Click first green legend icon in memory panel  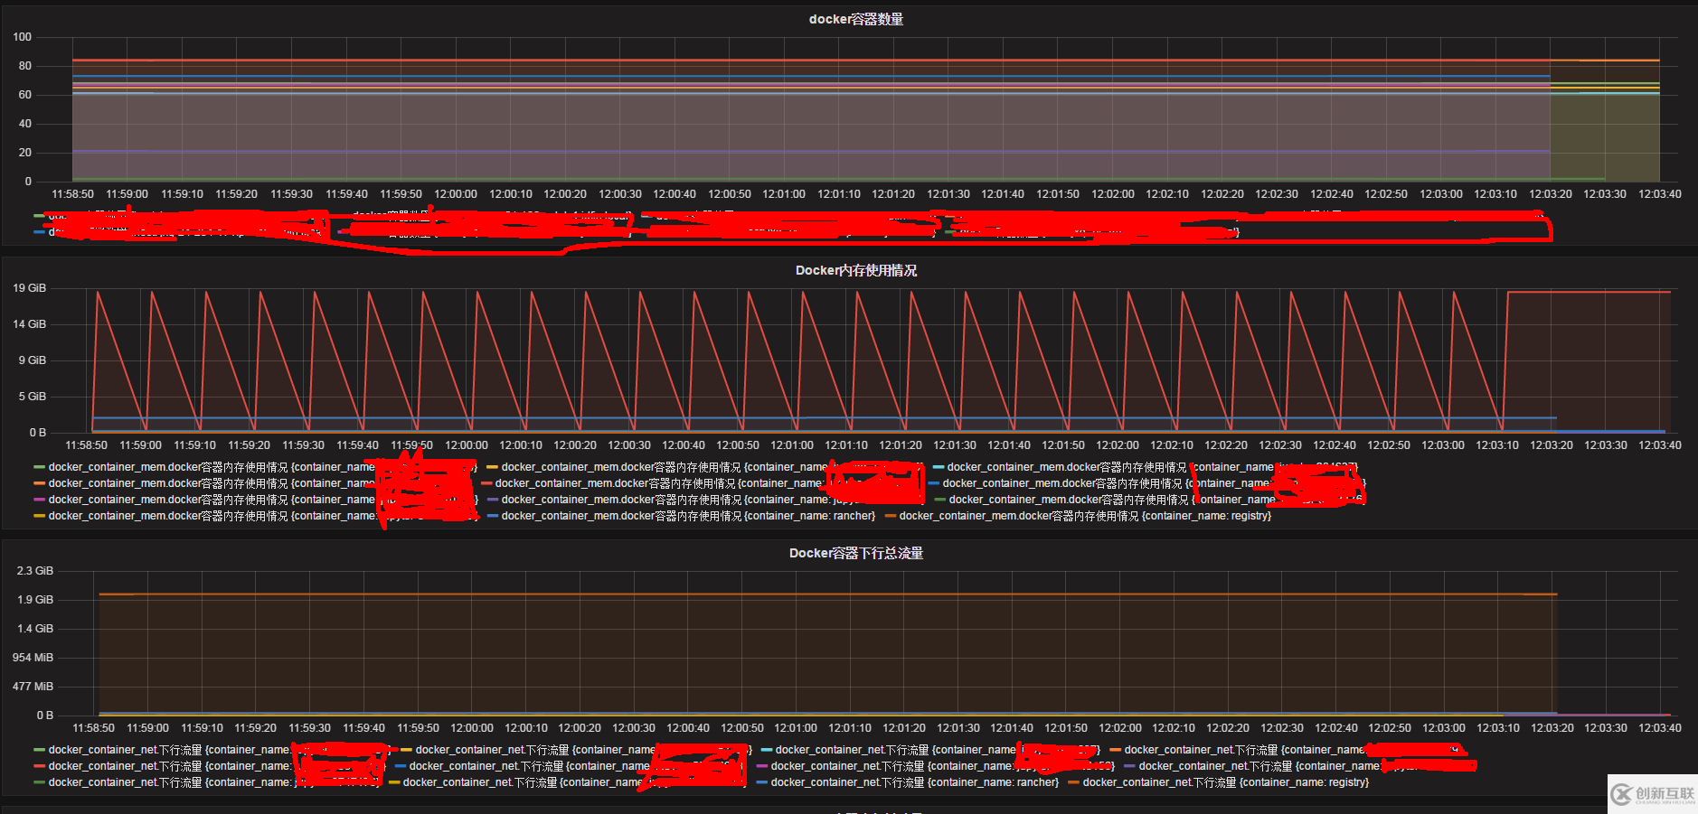pyautogui.click(x=39, y=467)
